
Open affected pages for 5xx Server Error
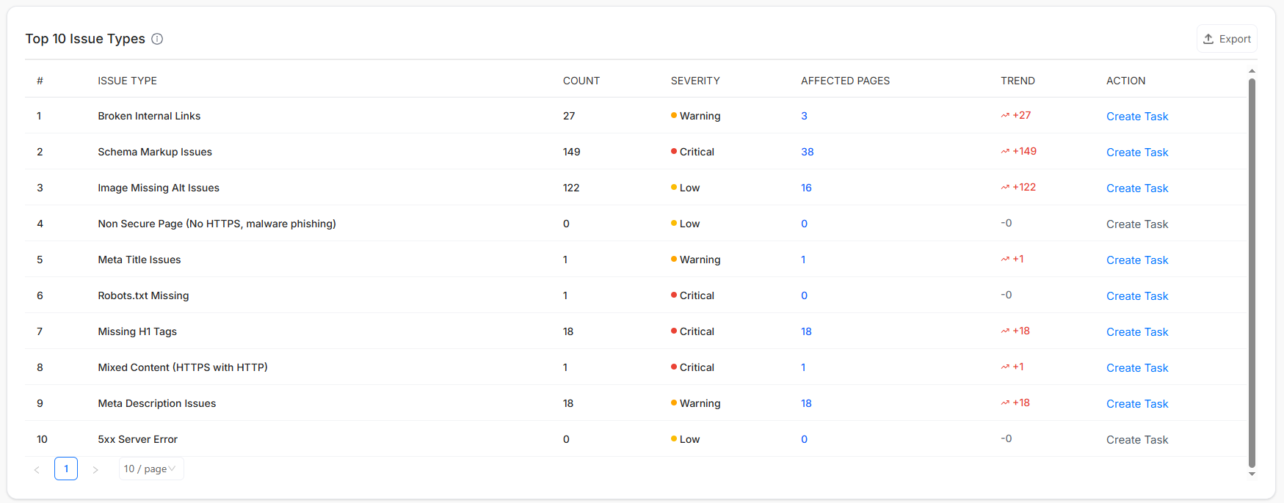pyautogui.click(x=804, y=439)
